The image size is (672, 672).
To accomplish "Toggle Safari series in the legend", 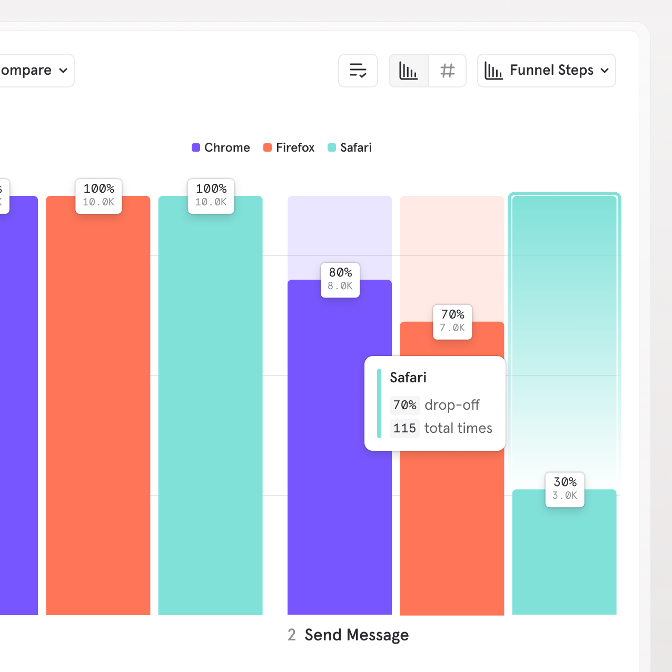I will point(350,147).
